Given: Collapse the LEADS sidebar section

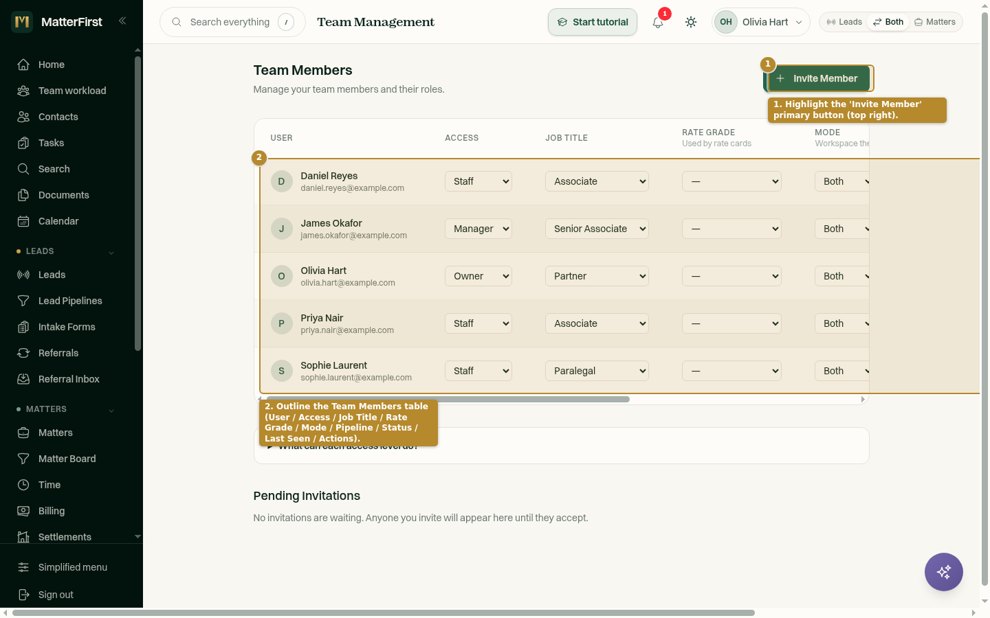Looking at the screenshot, I should pyautogui.click(x=111, y=252).
